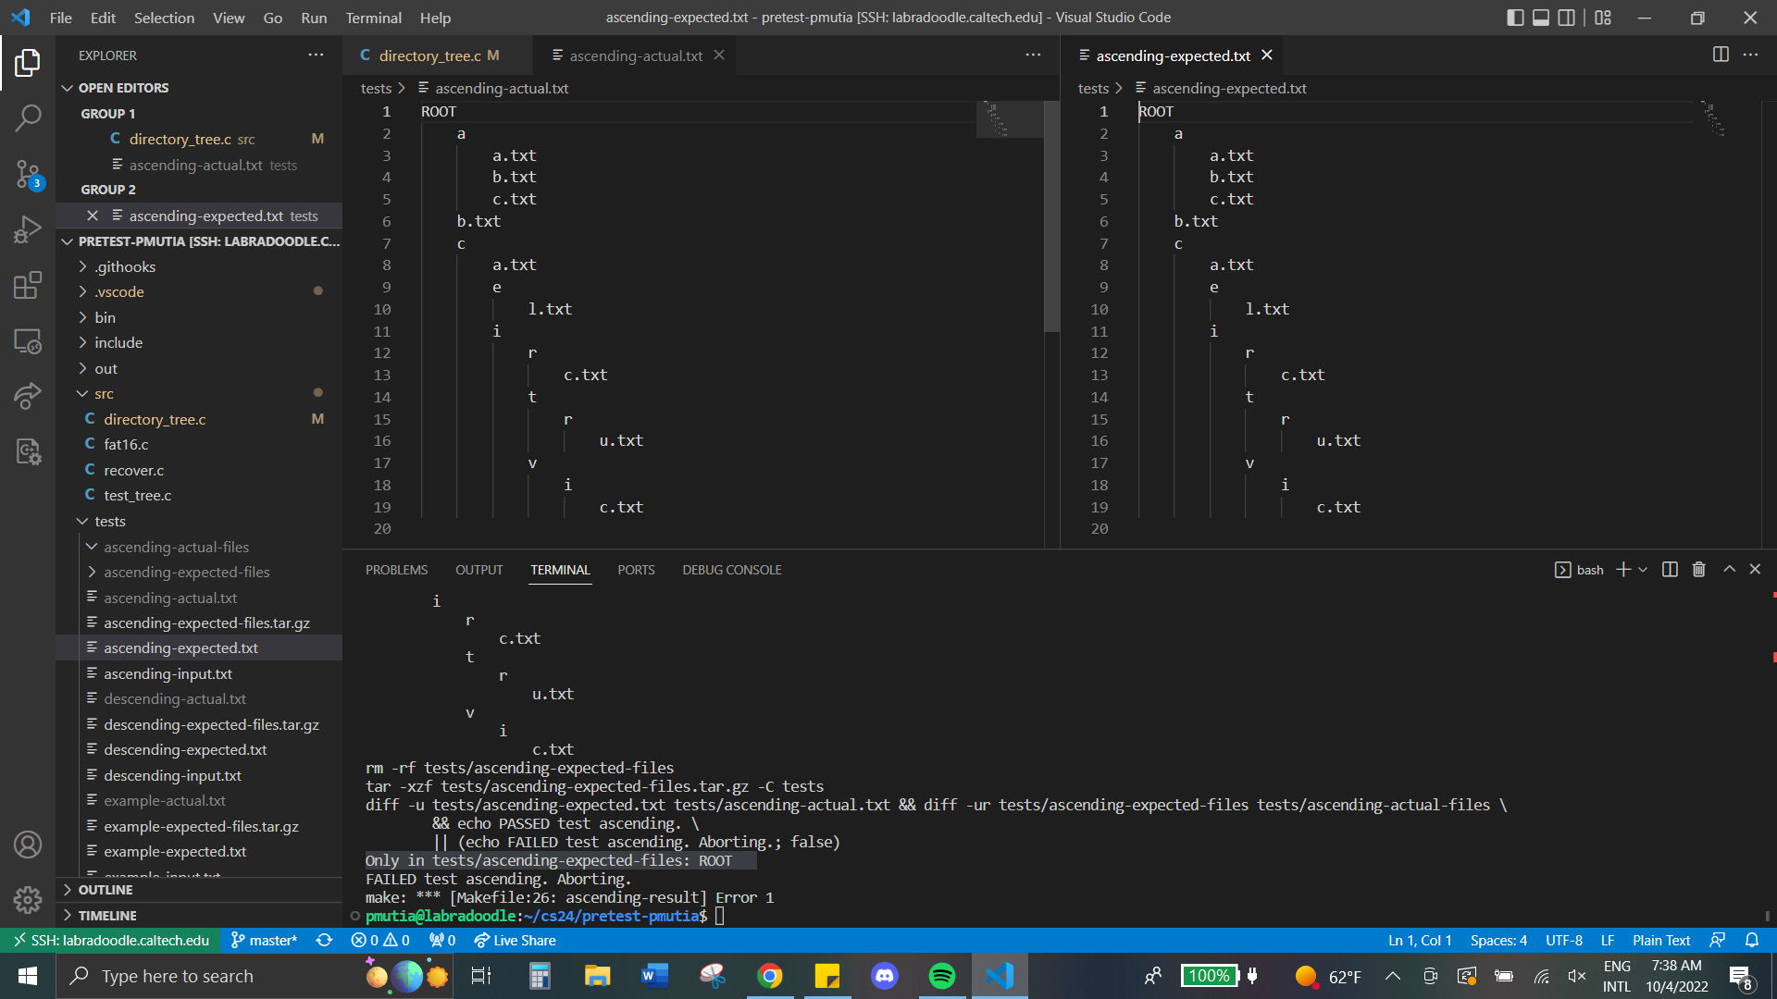Kill terminal with trash icon
This screenshot has width=1777, height=999.
tap(1698, 570)
